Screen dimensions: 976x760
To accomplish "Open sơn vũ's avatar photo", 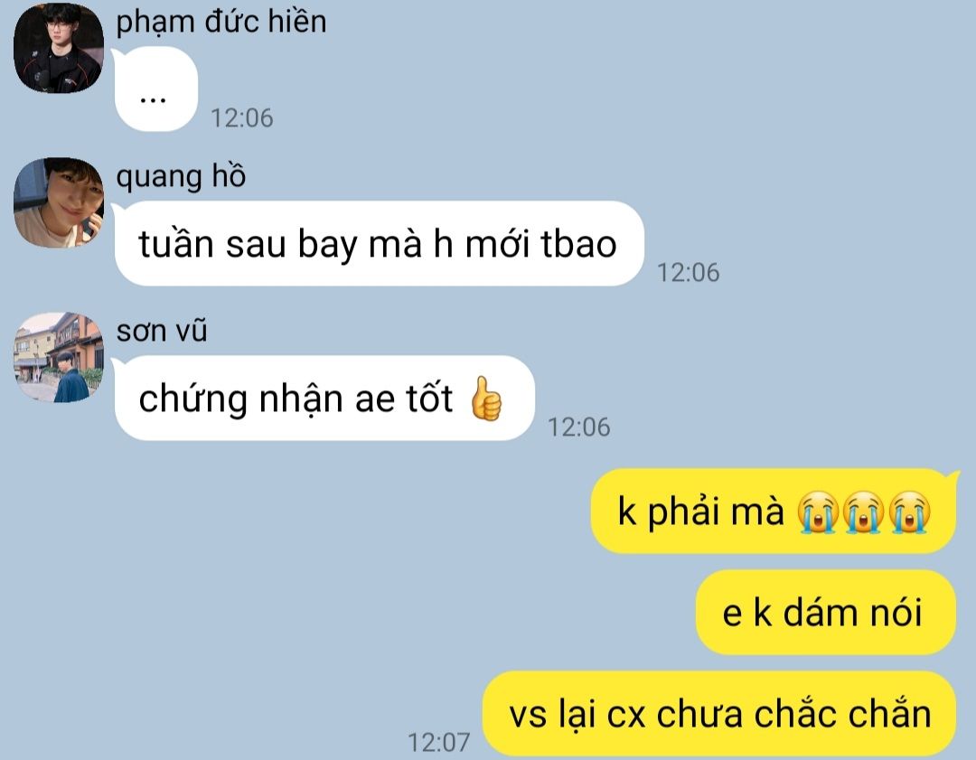I will point(59,357).
